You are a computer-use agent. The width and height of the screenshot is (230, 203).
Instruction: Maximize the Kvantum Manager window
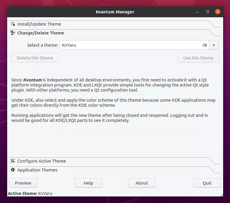point(208,12)
